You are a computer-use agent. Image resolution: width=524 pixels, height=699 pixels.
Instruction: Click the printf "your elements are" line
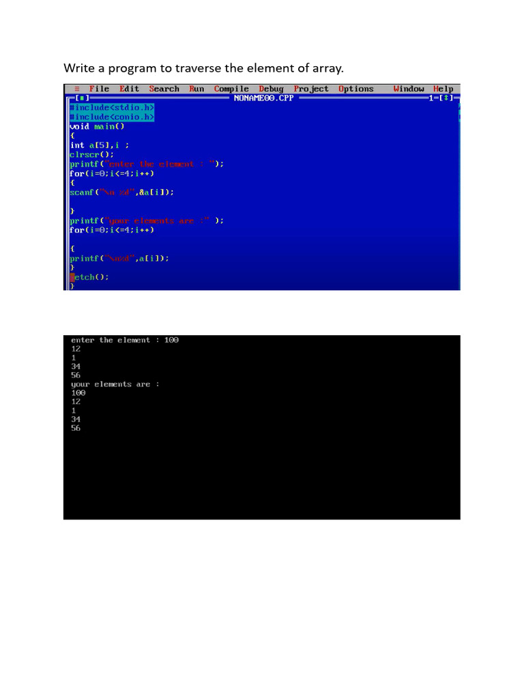pyautogui.click(x=147, y=220)
